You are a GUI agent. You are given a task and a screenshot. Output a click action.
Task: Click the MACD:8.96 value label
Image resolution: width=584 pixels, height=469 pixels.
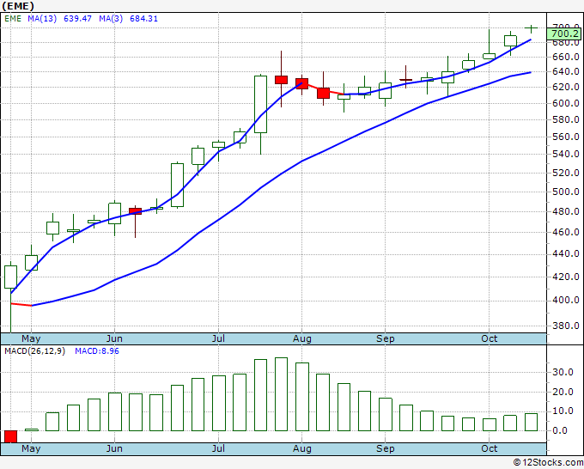[97, 351]
